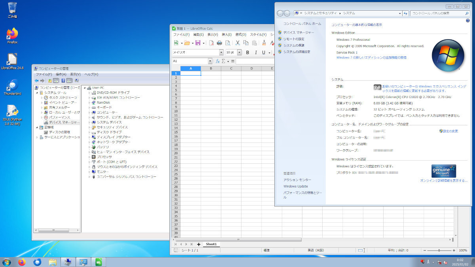Toggle Italic formatting in Calc
This screenshot has width=475, height=267.
256,52
